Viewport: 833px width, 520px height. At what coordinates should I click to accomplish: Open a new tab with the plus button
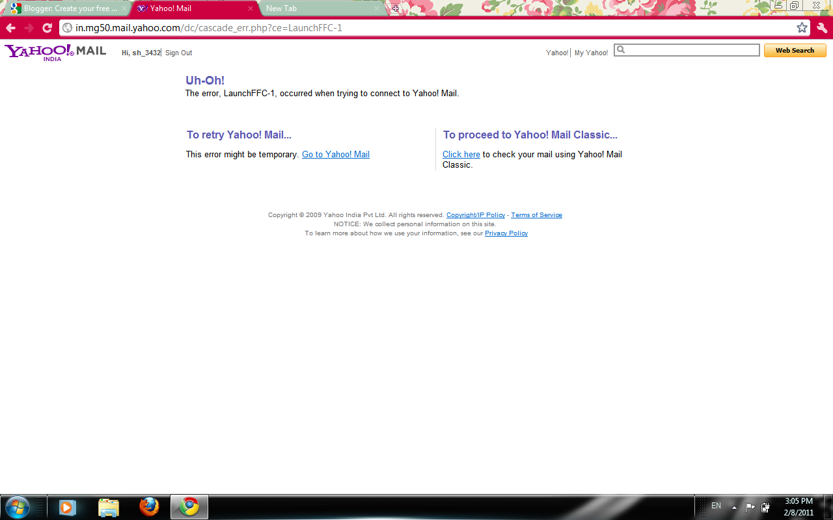point(395,8)
